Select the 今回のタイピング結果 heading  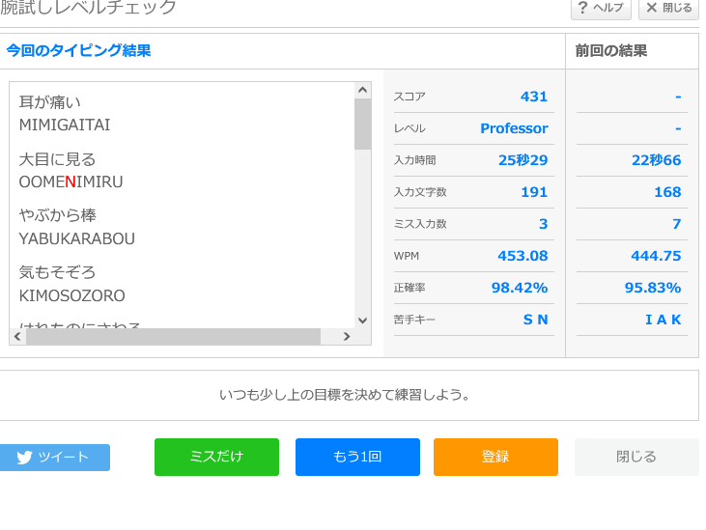[78, 51]
